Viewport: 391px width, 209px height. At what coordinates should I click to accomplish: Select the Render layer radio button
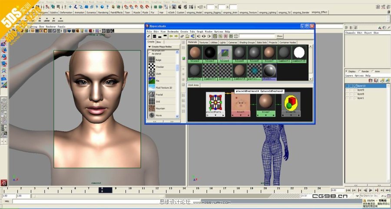tap(360, 71)
